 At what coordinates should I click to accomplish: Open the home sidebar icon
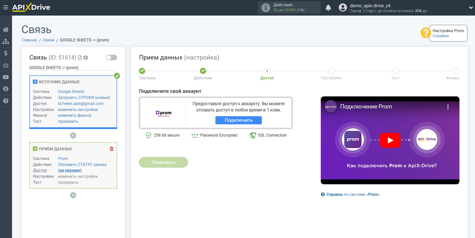(6, 30)
